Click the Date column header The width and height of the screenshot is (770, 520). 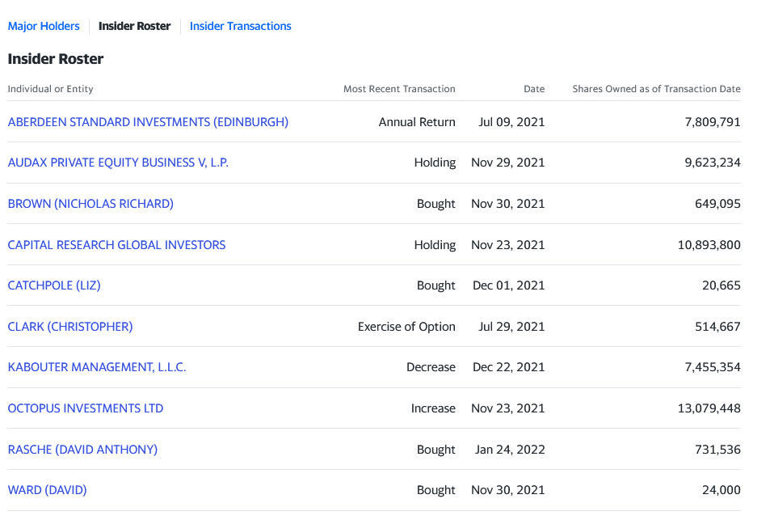click(x=534, y=89)
